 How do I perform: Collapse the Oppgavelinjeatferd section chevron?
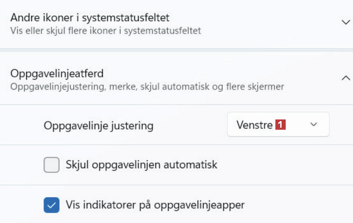click(x=346, y=78)
